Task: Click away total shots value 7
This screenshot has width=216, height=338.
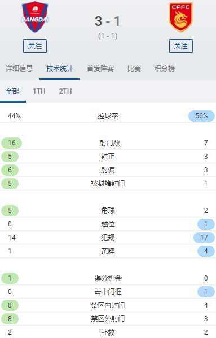Action: coord(206,143)
